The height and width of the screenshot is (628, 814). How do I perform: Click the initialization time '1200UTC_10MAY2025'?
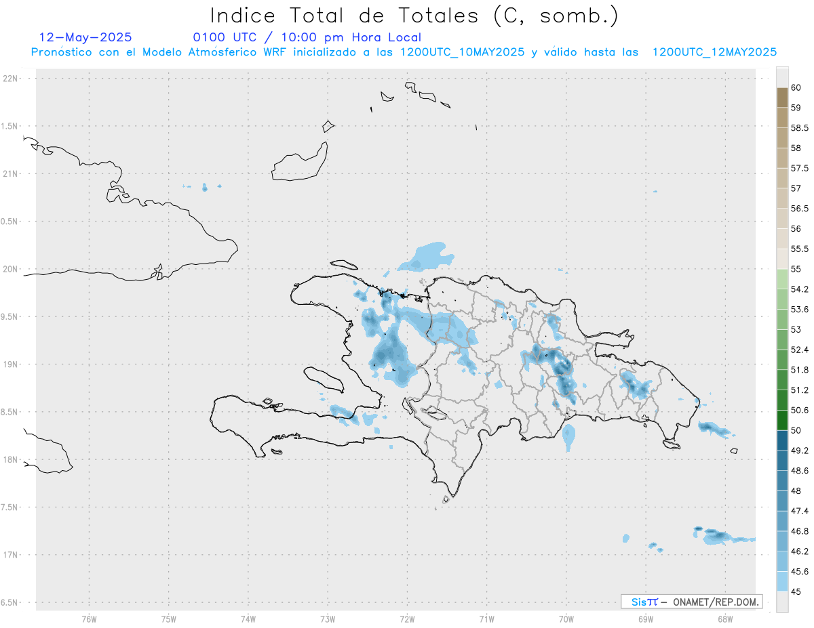tap(462, 52)
